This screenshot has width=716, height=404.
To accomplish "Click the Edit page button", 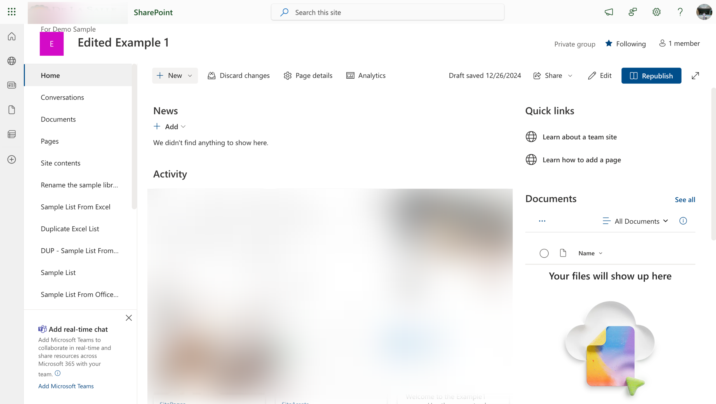I will pyautogui.click(x=600, y=76).
